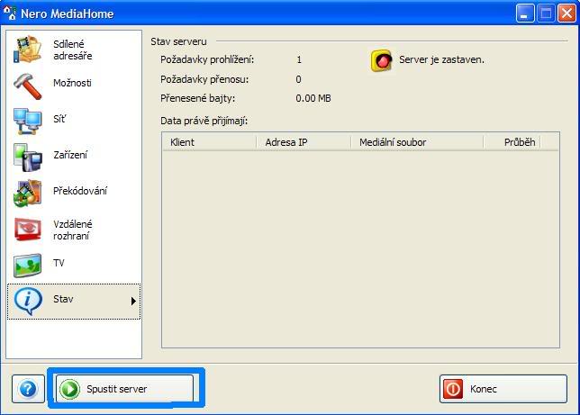Switch to the Síť text label
This screenshot has height=415, width=580.
click(59, 120)
